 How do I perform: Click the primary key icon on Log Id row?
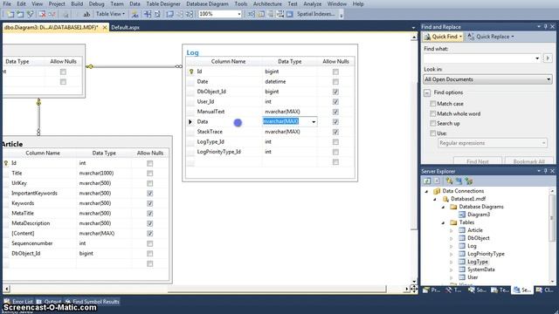(191, 72)
